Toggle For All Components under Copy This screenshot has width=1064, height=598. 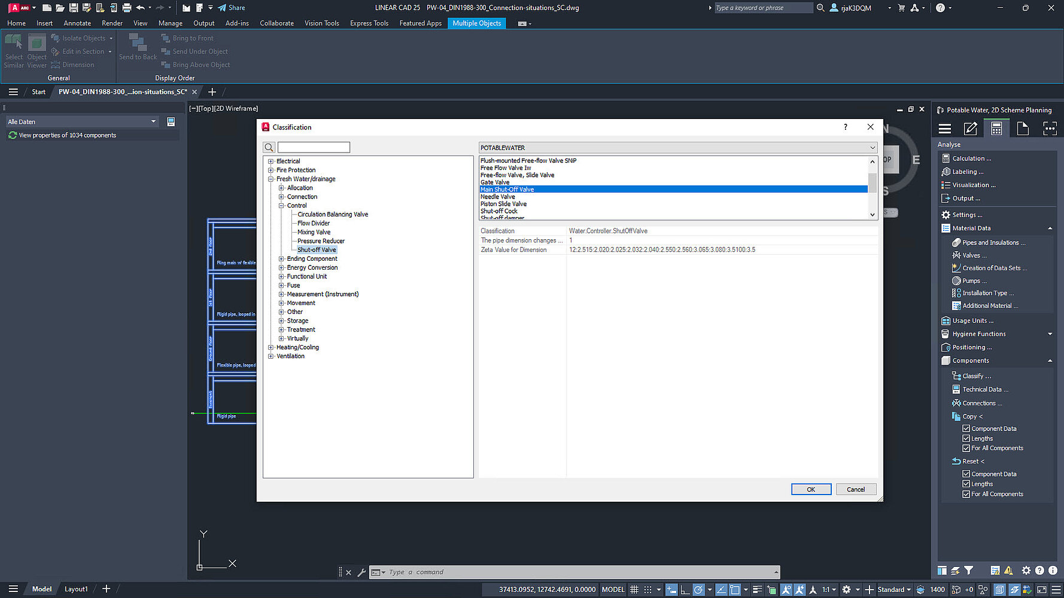(966, 448)
